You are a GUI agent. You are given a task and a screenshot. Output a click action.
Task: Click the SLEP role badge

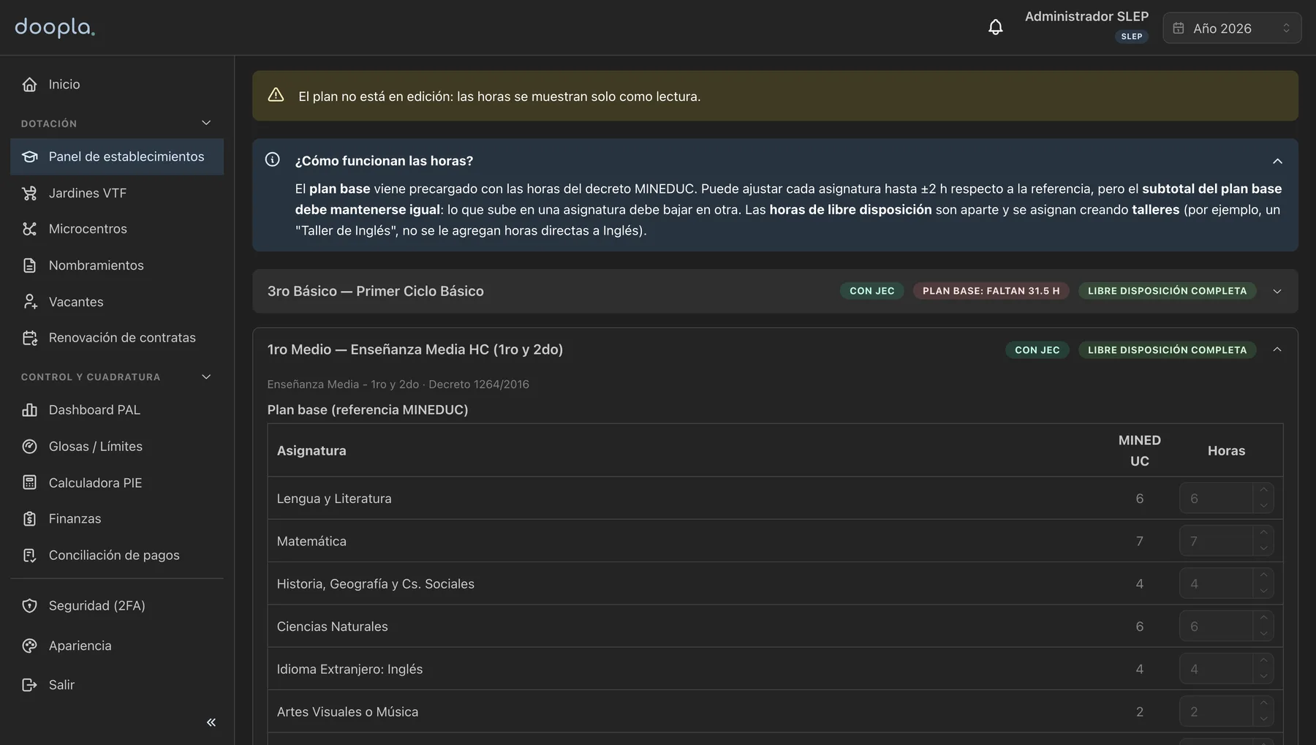point(1131,37)
